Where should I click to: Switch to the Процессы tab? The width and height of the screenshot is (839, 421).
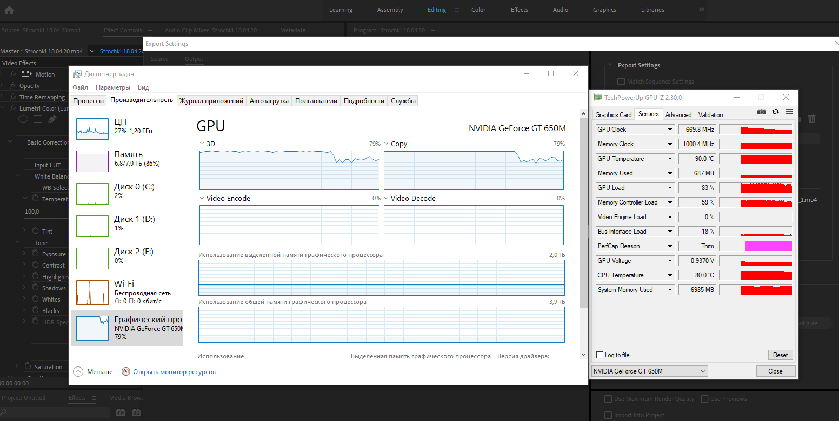tap(88, 101)
